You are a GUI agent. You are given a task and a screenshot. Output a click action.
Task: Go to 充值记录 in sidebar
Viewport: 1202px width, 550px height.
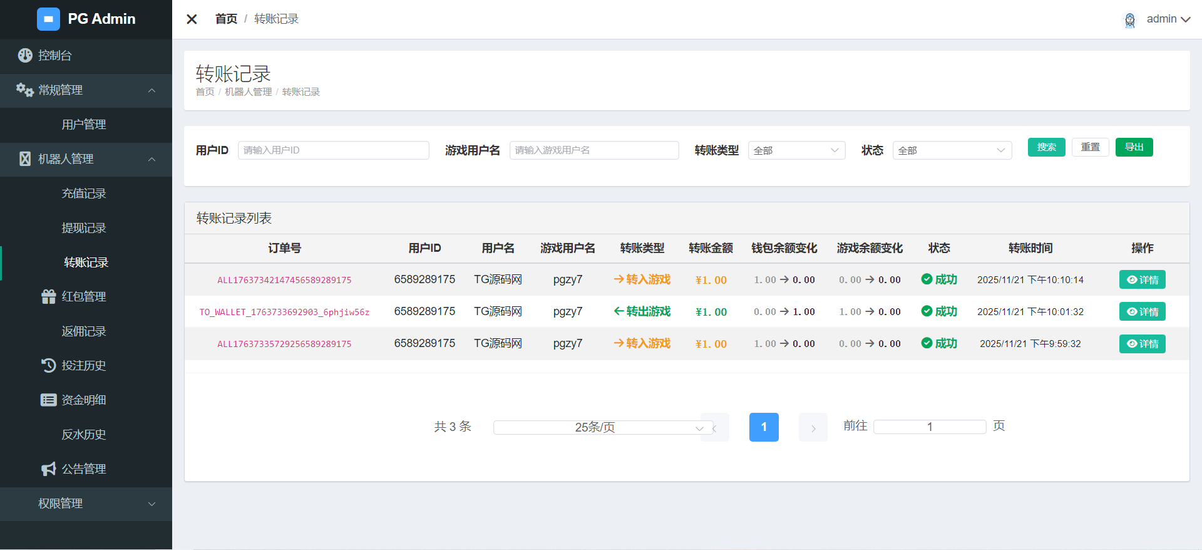(x=84, y=194)
